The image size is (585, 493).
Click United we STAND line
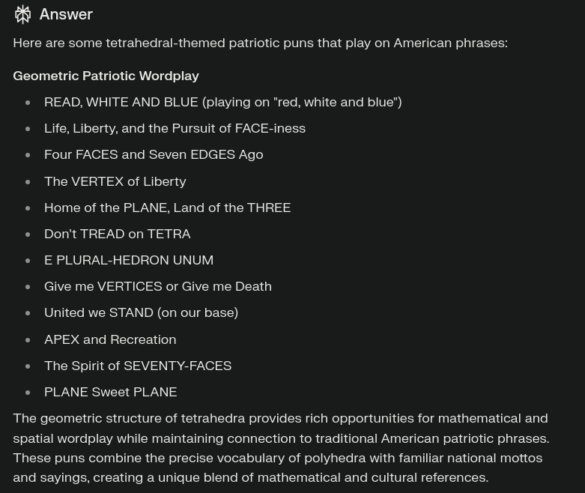pos(141,312)
